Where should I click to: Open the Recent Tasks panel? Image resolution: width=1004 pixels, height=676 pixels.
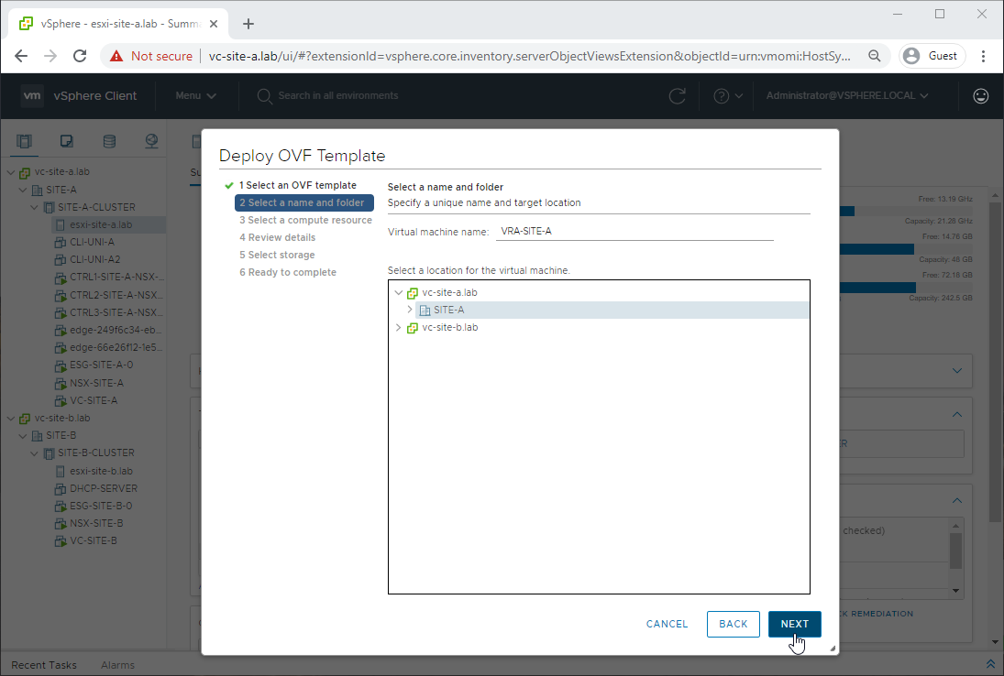point(43,665)
